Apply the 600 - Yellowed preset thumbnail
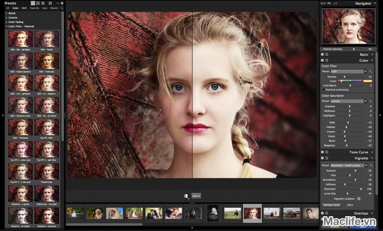 click(47, 61)
